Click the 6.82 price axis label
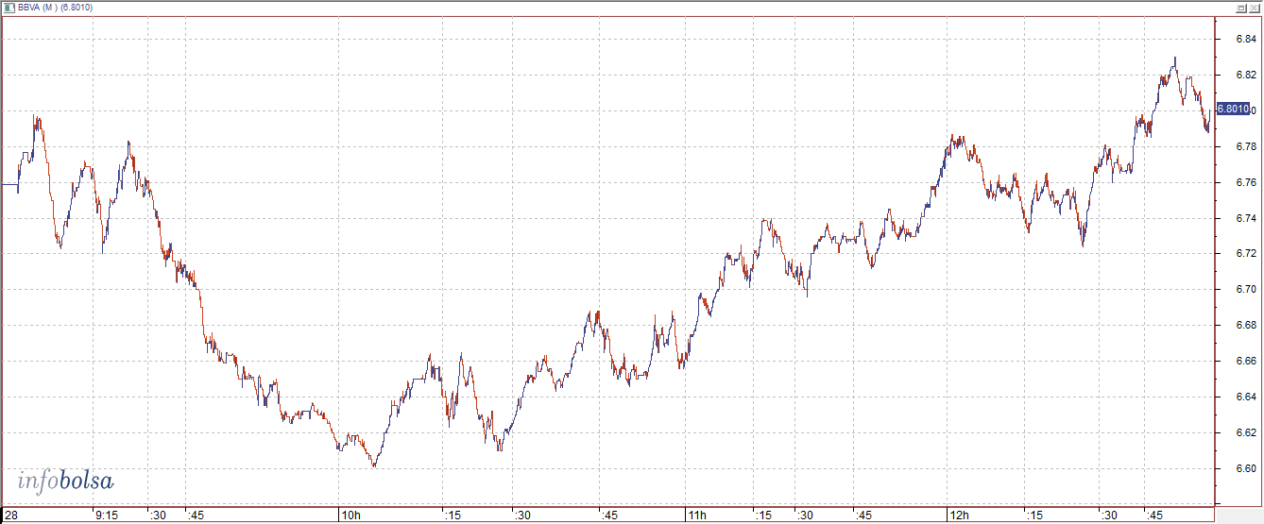The height and width of the screenshot is (524, 1264). click(1245, 75)
